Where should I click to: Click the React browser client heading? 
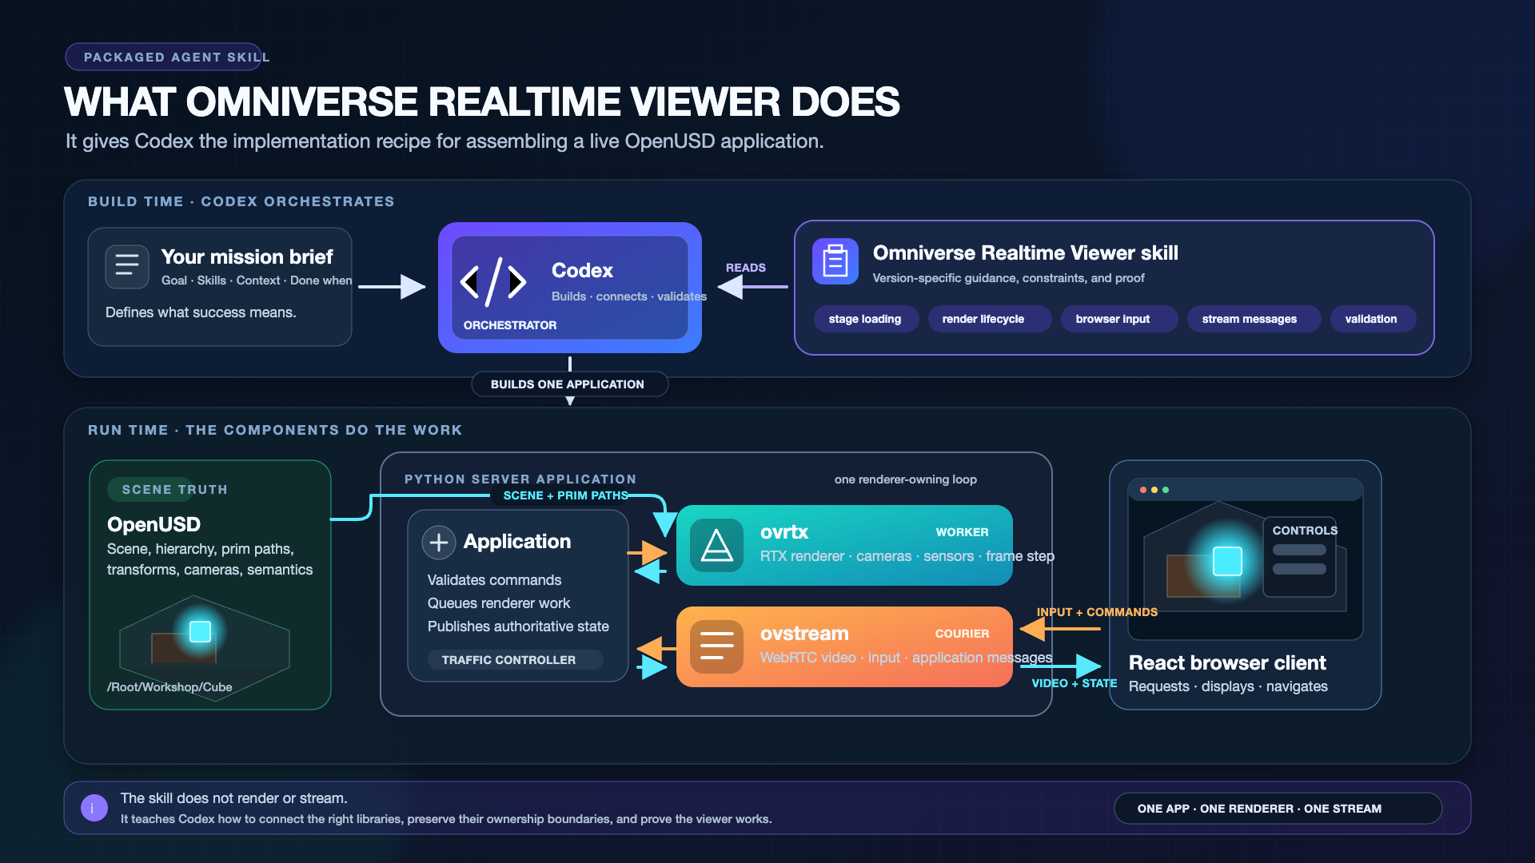tap(1227, 662)
